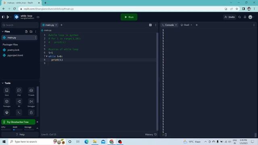Open console pane three-dot menu
Screen dimensions: 258x145
pos(254,25)
